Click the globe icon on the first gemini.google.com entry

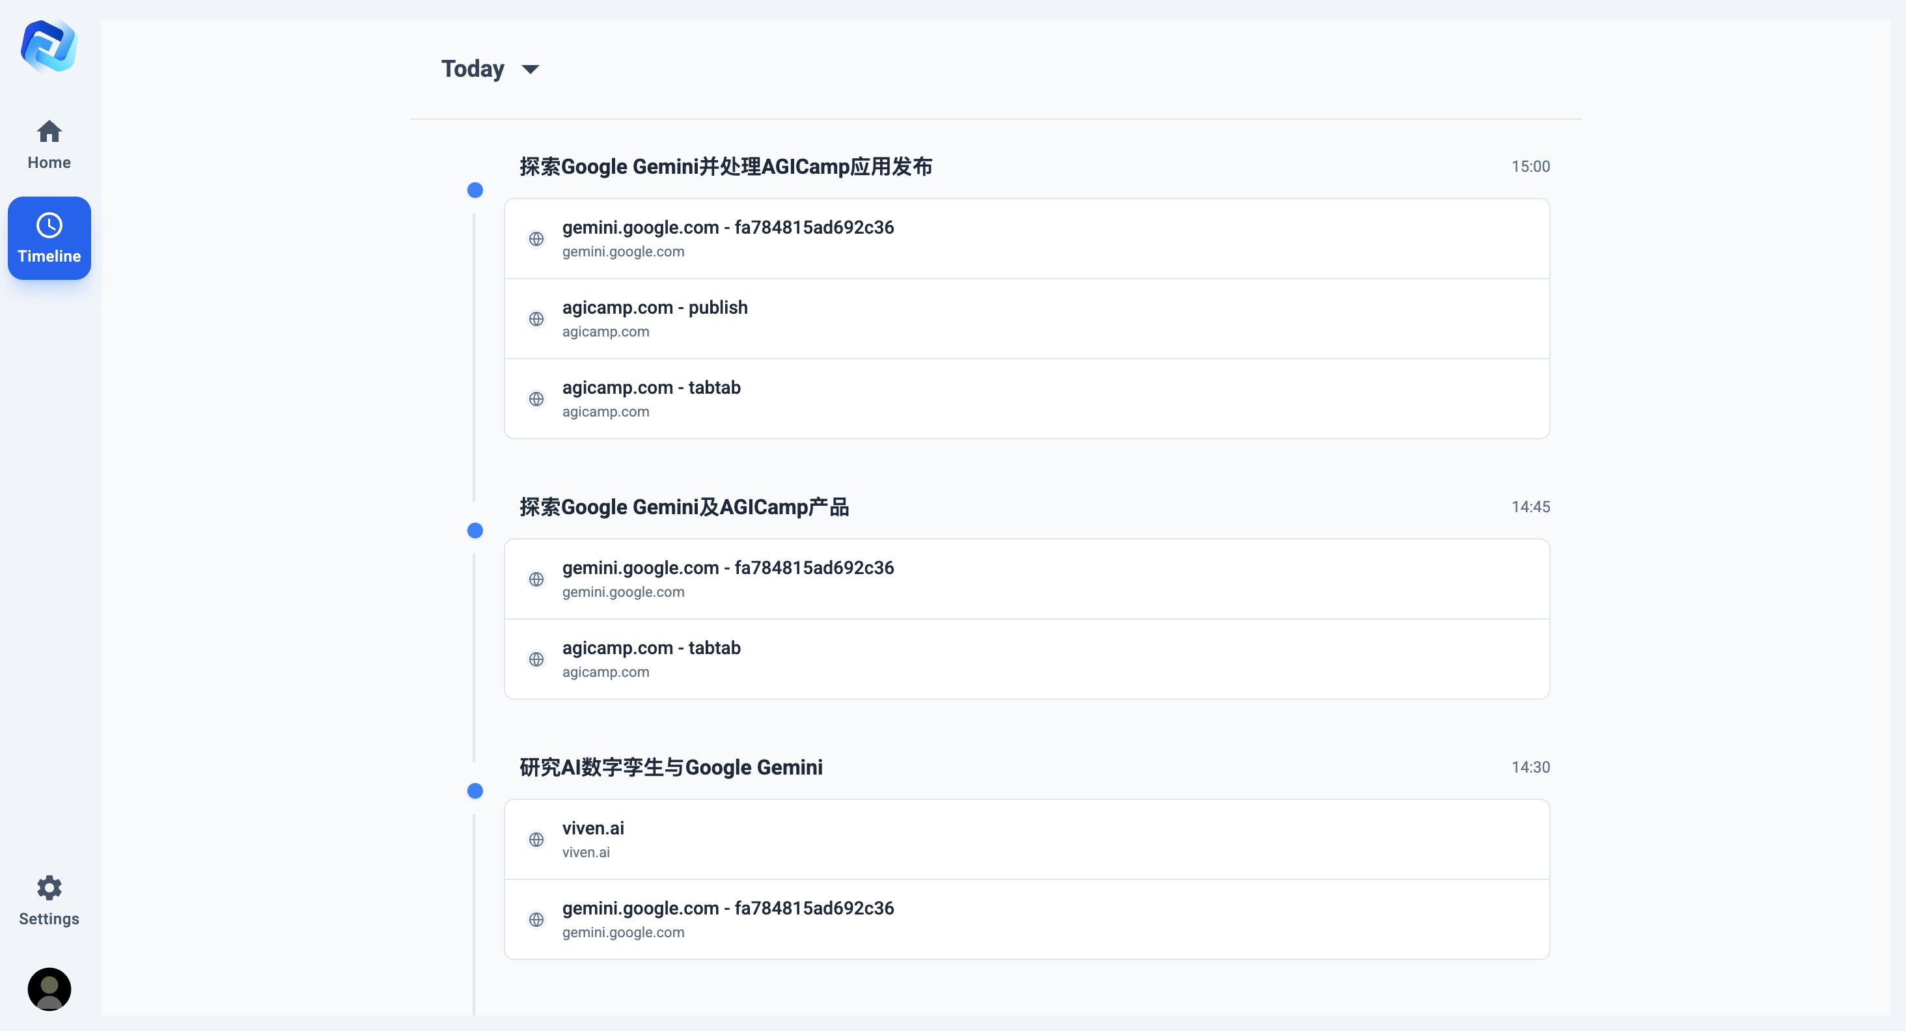[x=537, y=239]
